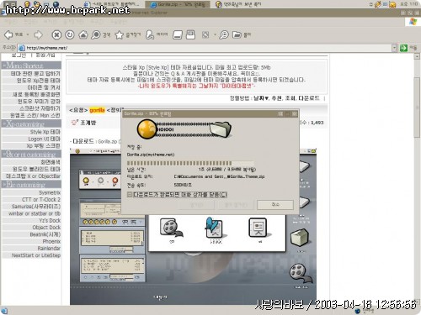Click the film reel icon in preview

pos(171,228)
